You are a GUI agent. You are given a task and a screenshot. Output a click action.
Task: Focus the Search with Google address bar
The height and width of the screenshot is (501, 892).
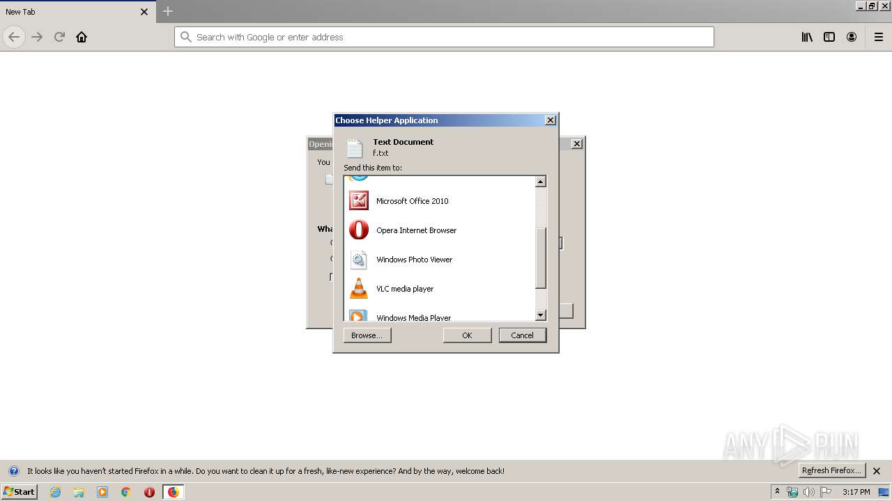click(444, 37)
